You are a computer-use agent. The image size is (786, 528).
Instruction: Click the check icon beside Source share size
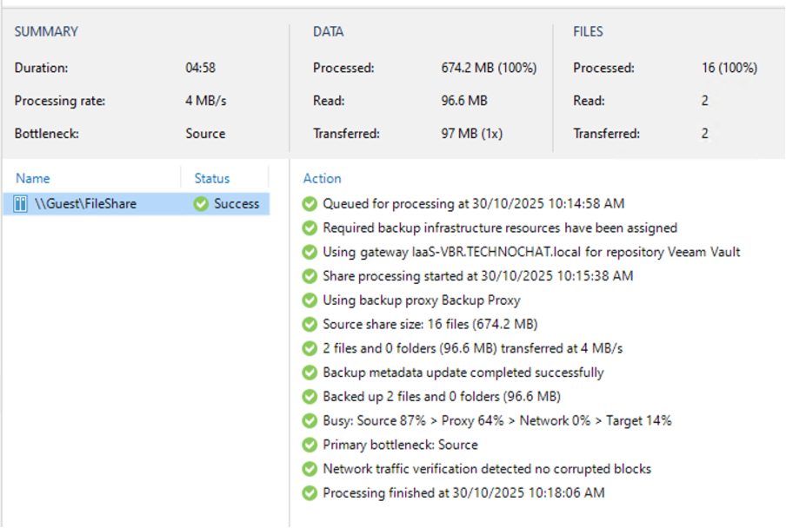pos(310,325)
